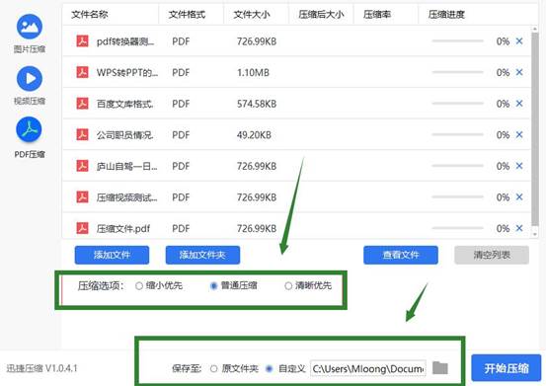Viewport: 546px width, 386px height.
Task: Browse for output folder with the folder icon
Action: 440,368
